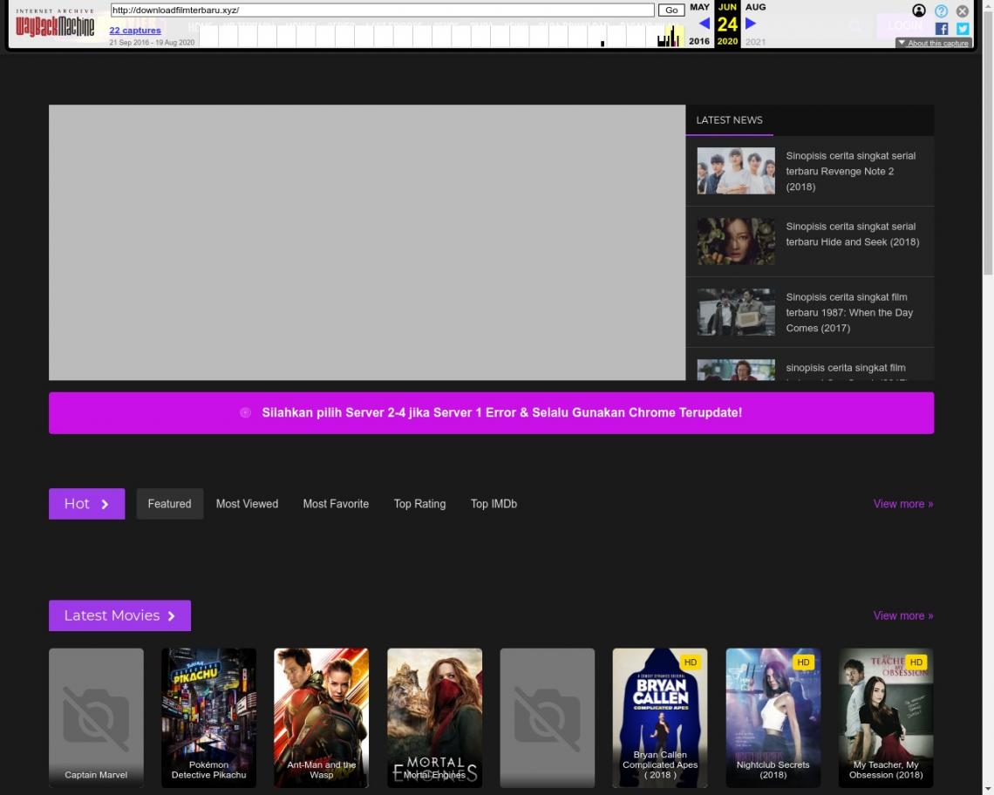The image size is (994, 795).
Task: Open the Top IMDb tab
Action: (x=494, y=504)
